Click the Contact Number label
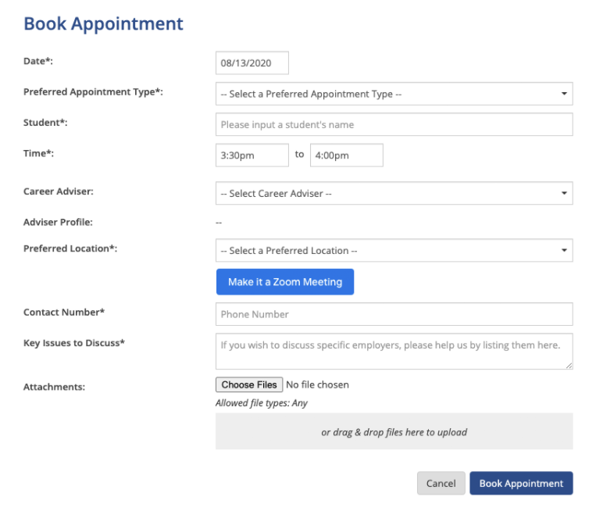Image resolution: width=596 pixels, height=511 pixels. point(64,313)
